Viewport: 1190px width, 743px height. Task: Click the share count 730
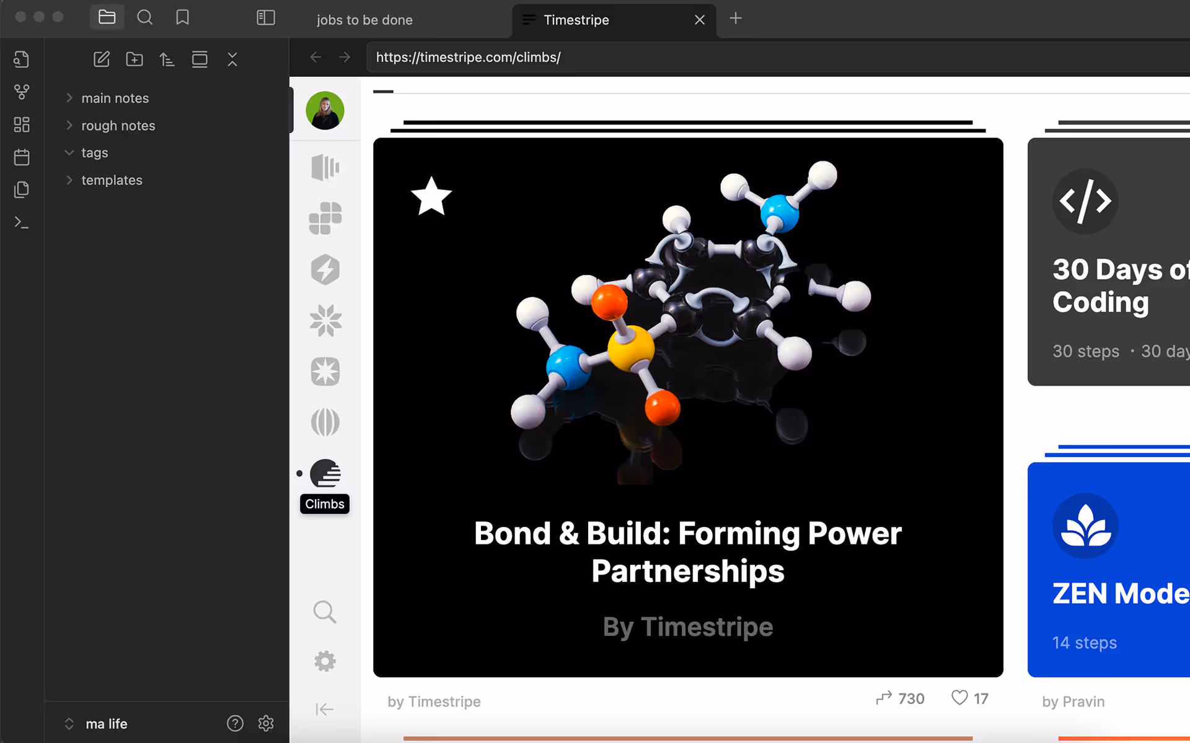click(x=900, y=698)
